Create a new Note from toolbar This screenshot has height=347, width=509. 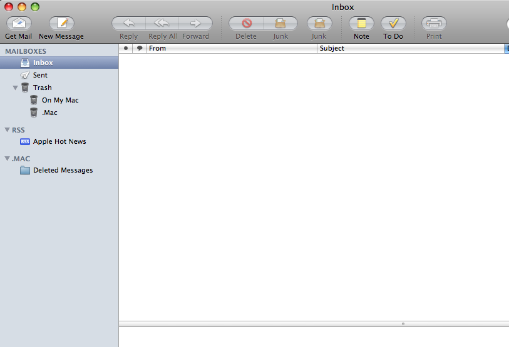coord(361,23)
